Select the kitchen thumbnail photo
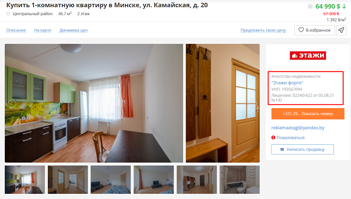The height and width of the screenshot is (199, 351). click(x=25, y=179)
